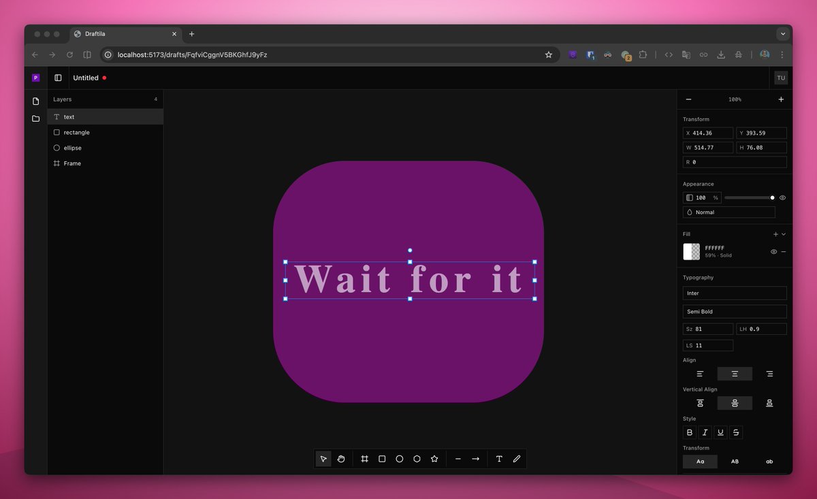Toggle Strikethrough text style

(x=736, y=432)
